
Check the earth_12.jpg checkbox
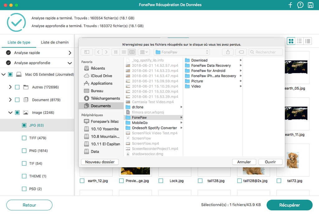tap(82, 181)
